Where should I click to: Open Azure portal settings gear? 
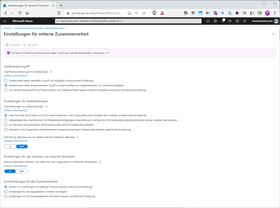tap(230, 21)
